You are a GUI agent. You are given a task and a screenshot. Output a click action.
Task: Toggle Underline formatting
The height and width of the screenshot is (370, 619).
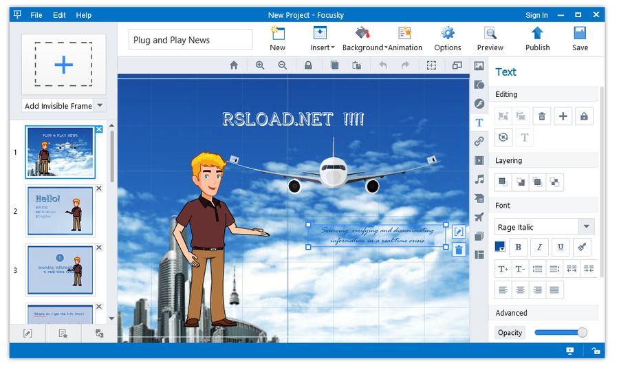click(x=561, y=247)
